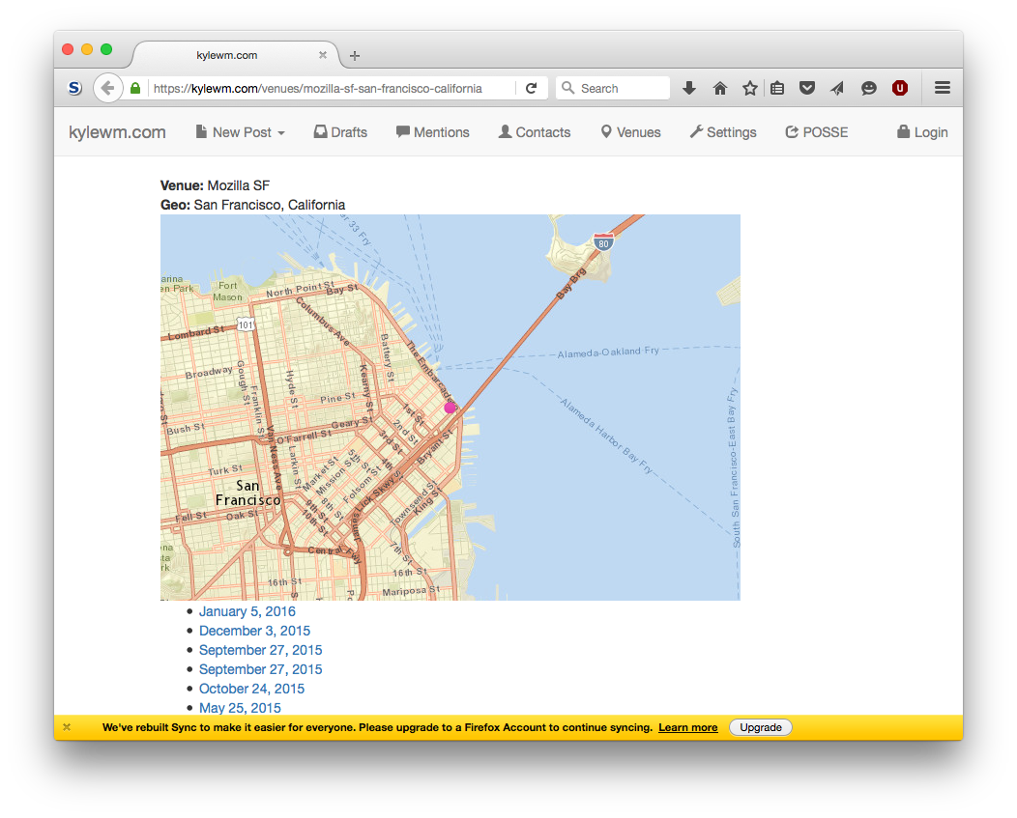Go to the Home page icon
Screen dimensions: 1017x818
[x=720, y=88]
